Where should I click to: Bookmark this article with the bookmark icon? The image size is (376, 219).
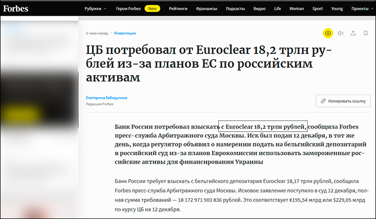pos(366,33)
